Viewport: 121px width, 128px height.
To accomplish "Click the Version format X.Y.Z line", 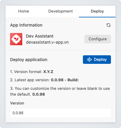I will 32,72.
